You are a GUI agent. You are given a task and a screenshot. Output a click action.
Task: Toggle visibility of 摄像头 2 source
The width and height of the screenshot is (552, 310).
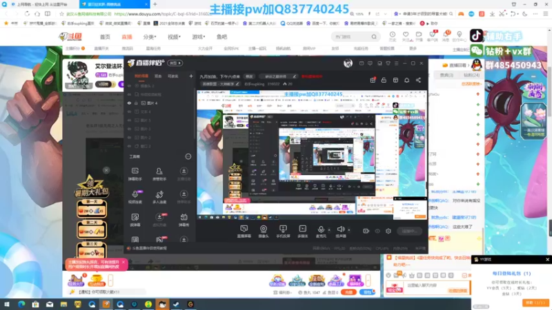click(129, 85)
